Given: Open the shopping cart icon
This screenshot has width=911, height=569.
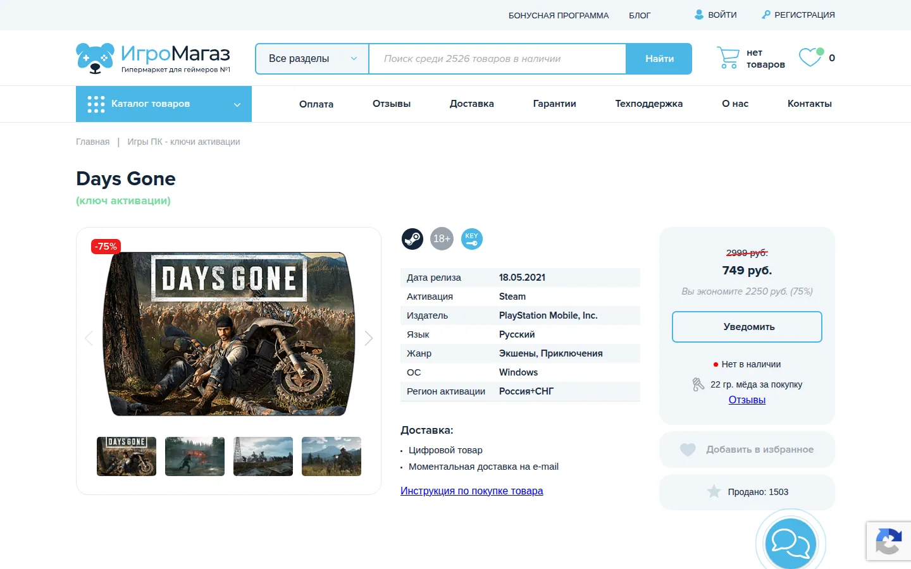Looking at the screenshot, I should click(728, 58).
